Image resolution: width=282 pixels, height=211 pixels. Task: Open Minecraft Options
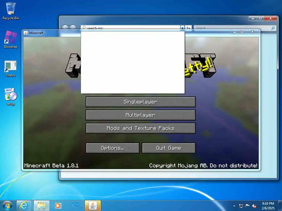(113, 148)
